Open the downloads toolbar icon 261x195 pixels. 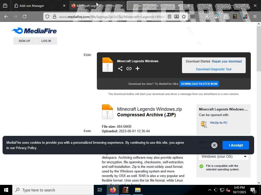pos(207,17)
